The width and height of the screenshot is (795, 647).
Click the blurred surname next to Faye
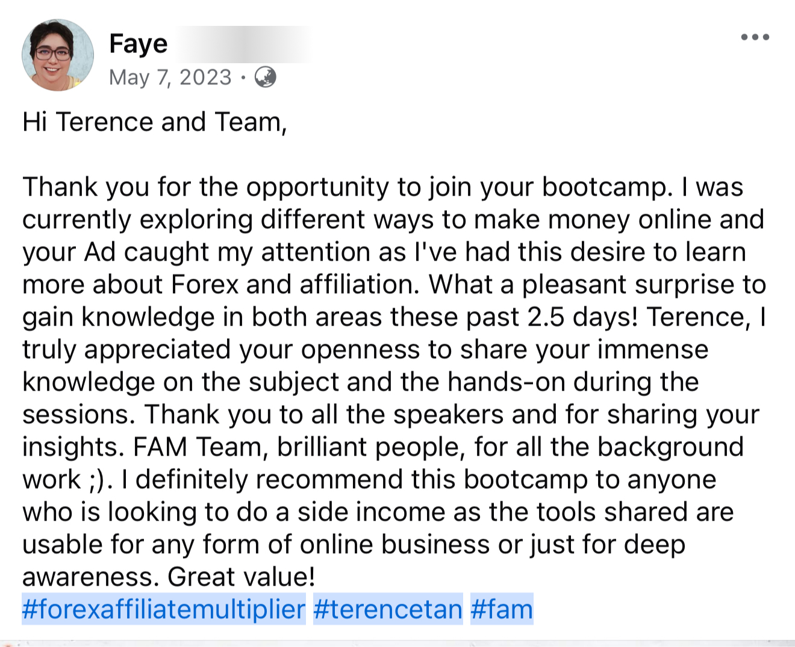[x=244, y=45]
